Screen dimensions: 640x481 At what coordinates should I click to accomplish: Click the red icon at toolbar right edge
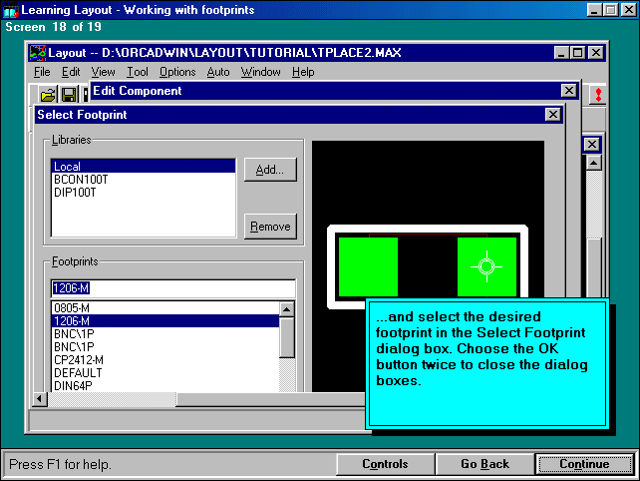click(598, 95)
